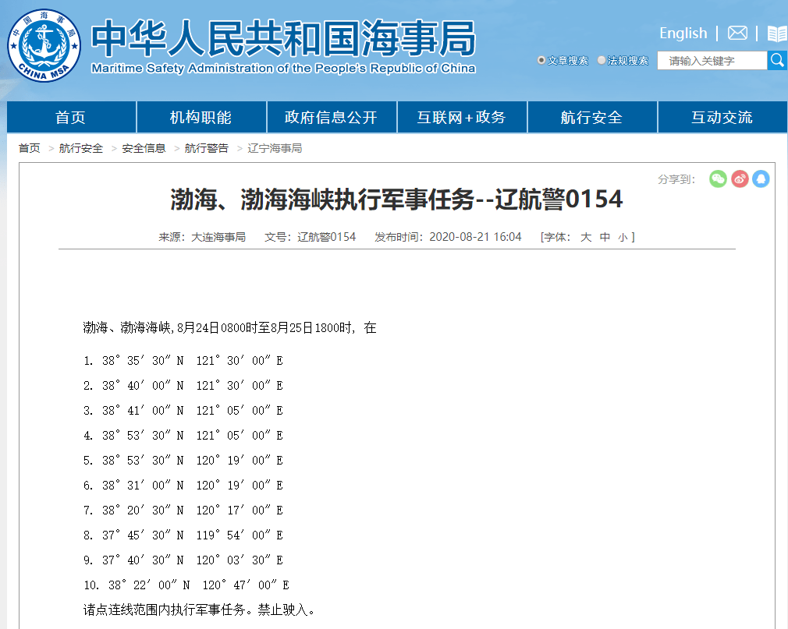
Task: Set font size to 小
Action: click(623, 237)
